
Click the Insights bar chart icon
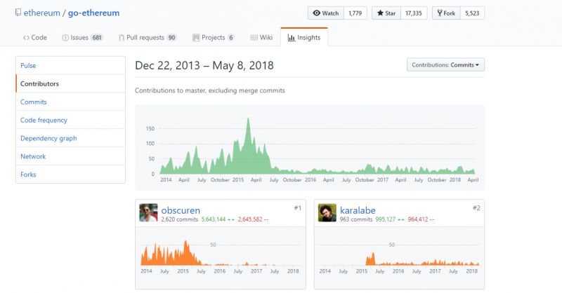coord(292,38)
